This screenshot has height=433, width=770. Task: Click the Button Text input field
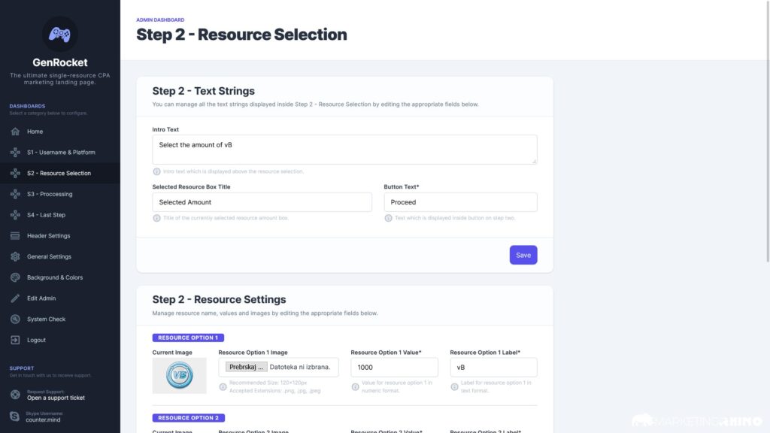coord(460,202)
